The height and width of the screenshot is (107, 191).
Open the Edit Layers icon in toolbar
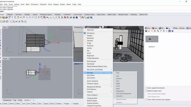tap(65, 17)
